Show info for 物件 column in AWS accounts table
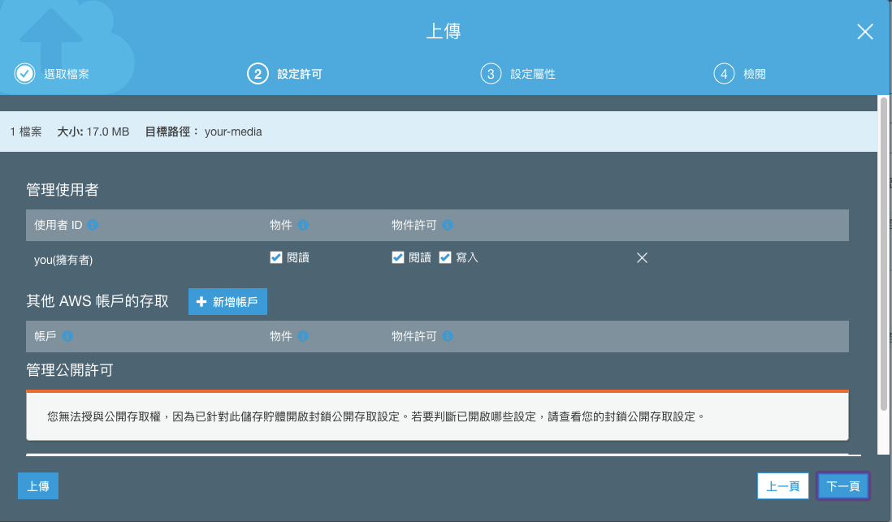The height and width of the screenshot is (522, 892). click(303, 337)
